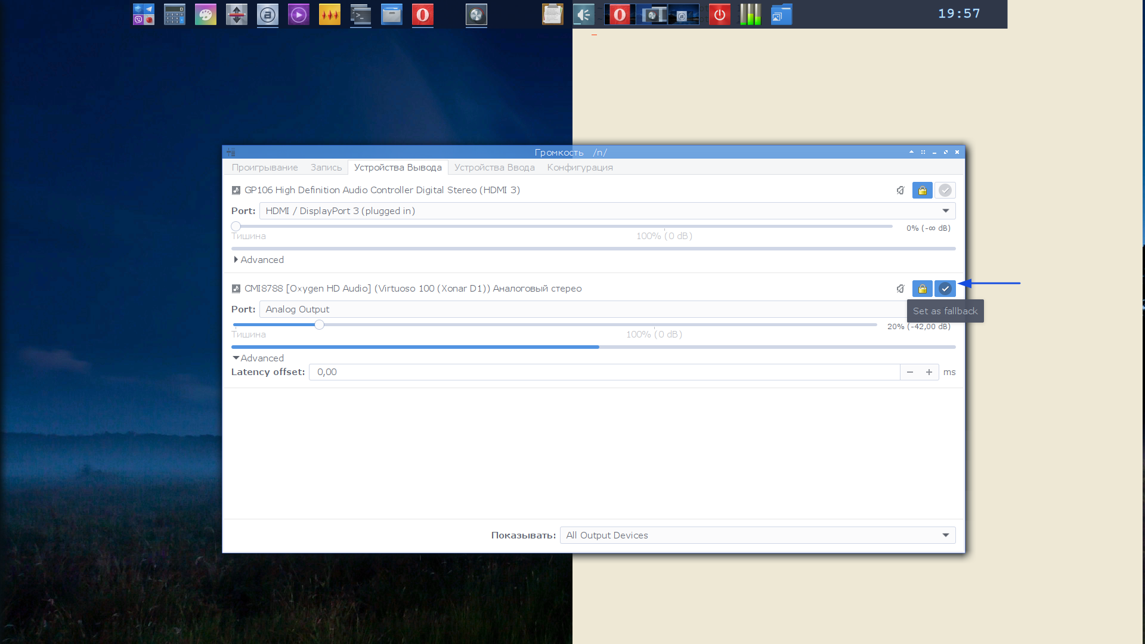Launch the purple media player icon

(x=299, y=14)
